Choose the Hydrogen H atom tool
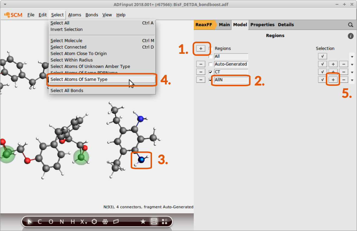357x231 pixels. pos(72,222)
